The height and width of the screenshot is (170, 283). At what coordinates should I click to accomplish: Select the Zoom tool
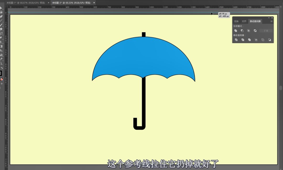1,63
